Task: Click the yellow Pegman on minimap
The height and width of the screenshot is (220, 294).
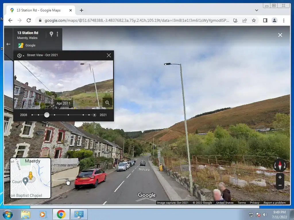Action: pos(30,176)
